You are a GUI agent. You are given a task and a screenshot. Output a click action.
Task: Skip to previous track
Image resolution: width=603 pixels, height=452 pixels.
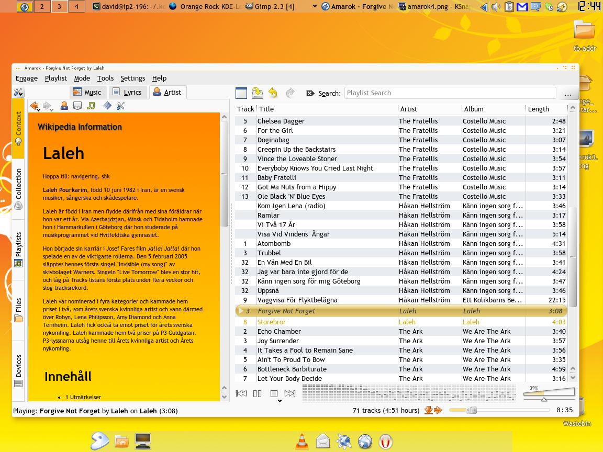[241, 393]
